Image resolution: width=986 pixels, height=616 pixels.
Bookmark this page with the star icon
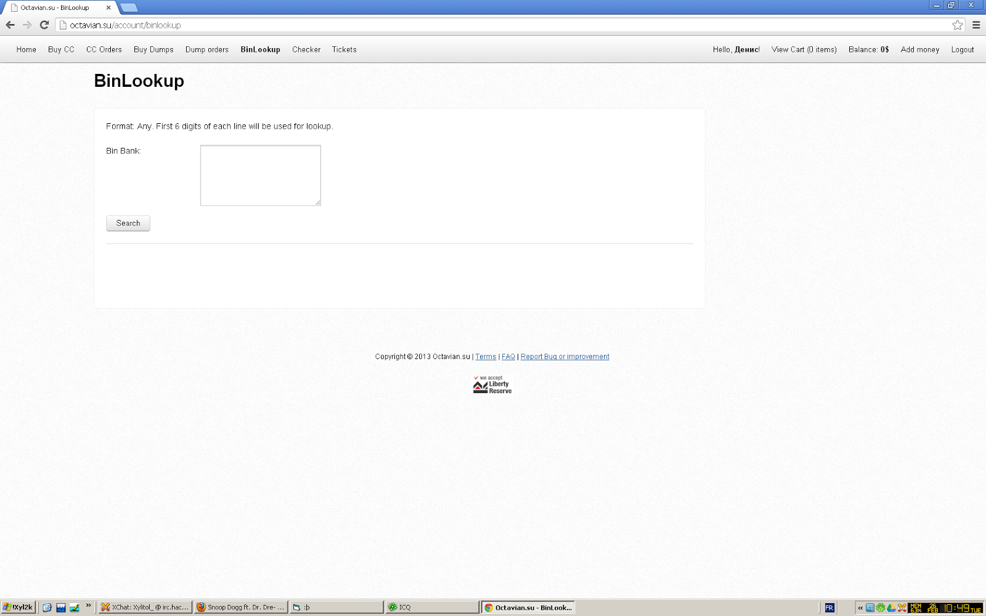957,25
